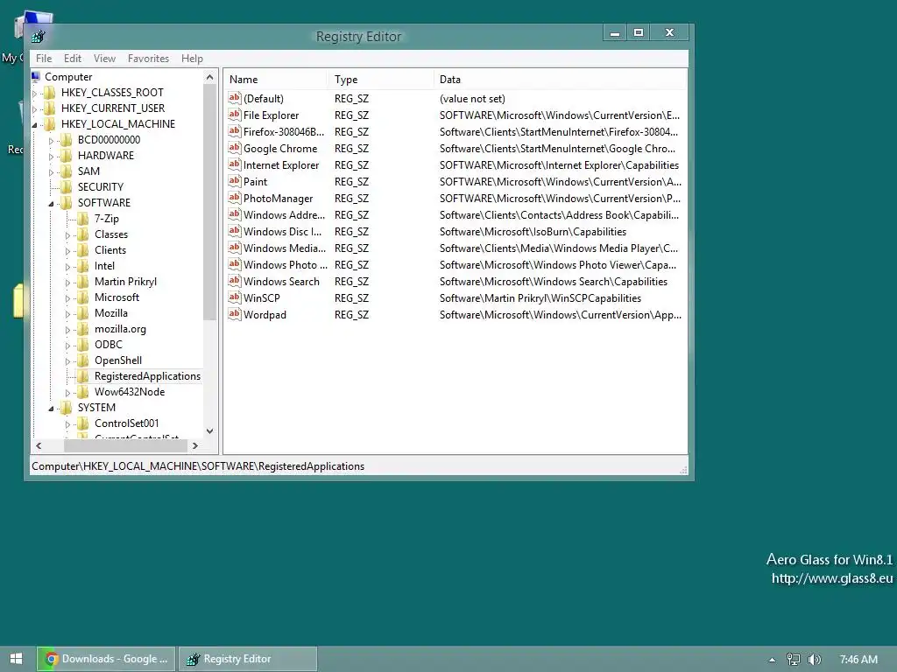Collapse the SYSTEM key
The image size is (897, 672).
tap(52, 408)
